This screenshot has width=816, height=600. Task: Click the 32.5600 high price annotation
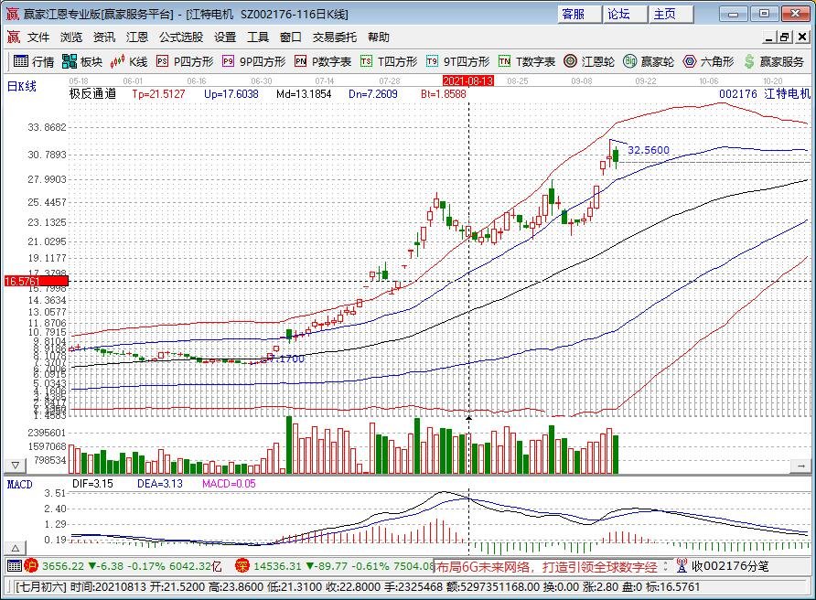tap(649, 150)
